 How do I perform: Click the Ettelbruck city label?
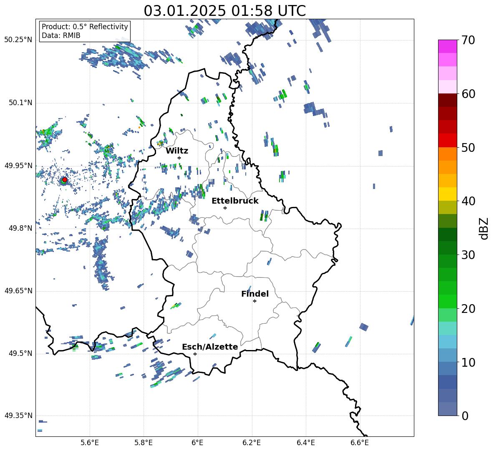[x=235, y=201]
